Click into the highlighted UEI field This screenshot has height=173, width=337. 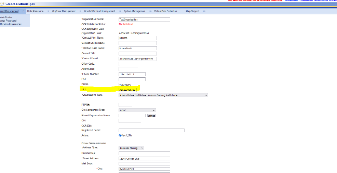click(x=129, y=89)
